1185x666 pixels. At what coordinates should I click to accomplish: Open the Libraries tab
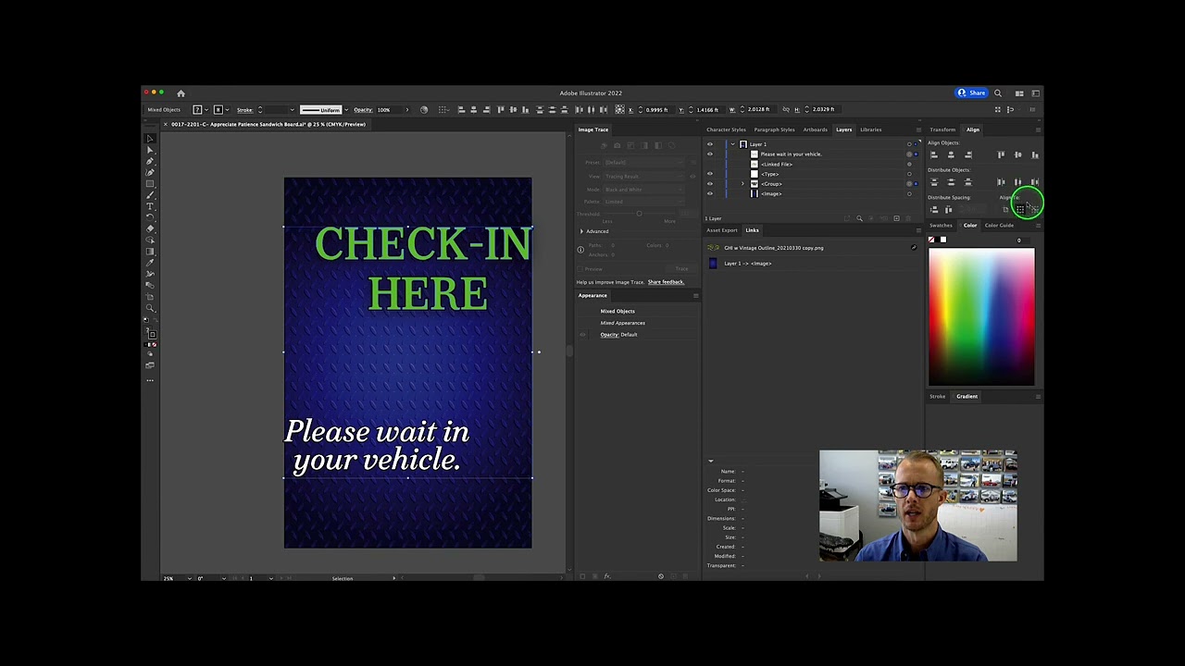coord(870,130)
